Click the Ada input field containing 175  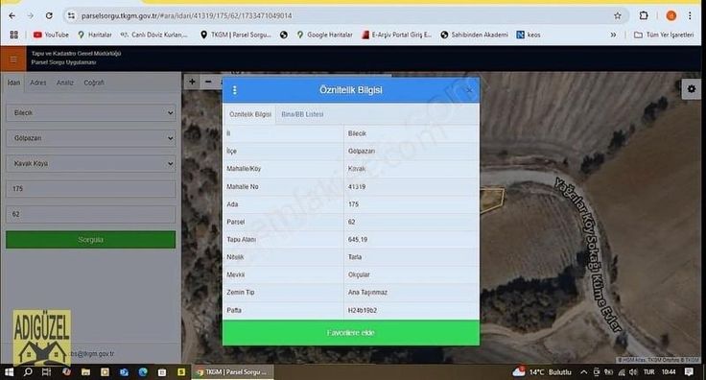(91, 189)
